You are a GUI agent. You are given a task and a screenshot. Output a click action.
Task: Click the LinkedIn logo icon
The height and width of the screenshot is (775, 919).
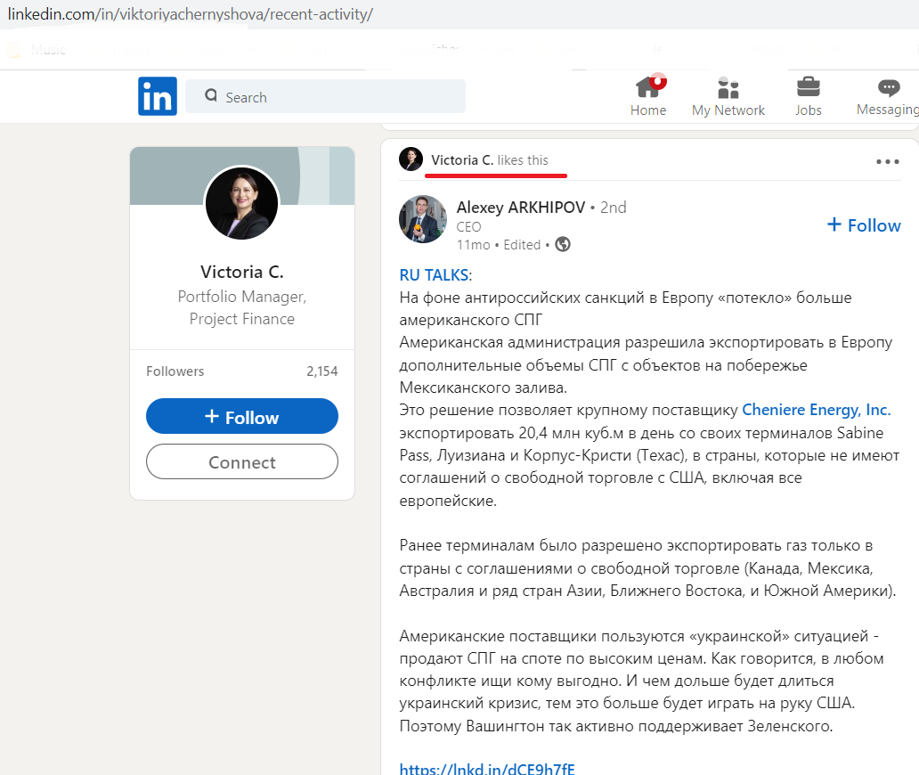click(157, 96)
